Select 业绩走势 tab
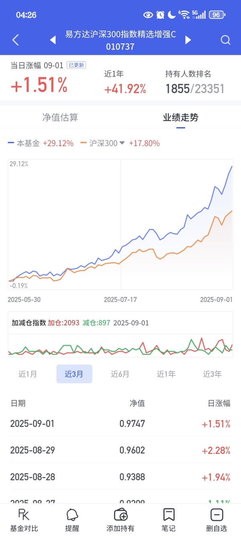The height and width of the screenshot is (536, 241). (181, 118)
